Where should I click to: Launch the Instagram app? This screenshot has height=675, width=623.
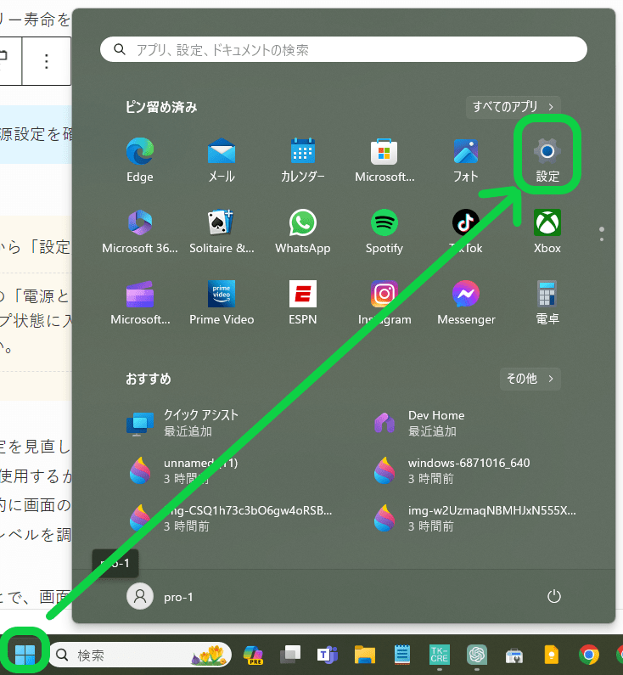point(384,303)
